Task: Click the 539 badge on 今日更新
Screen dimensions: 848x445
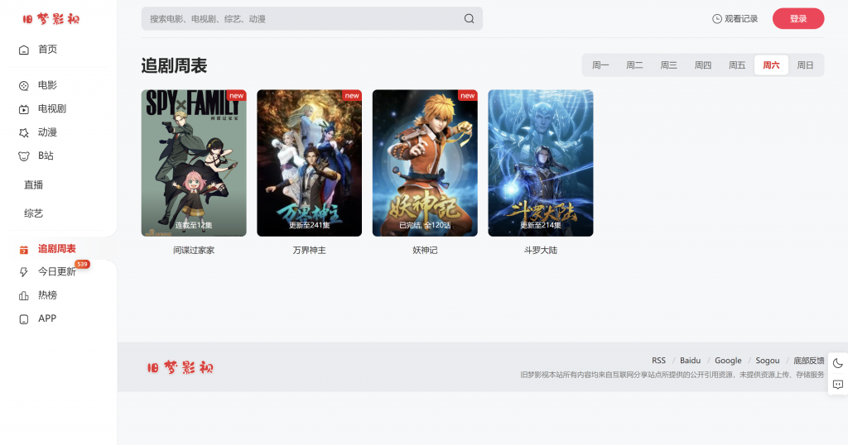Action: coord(82,264)
